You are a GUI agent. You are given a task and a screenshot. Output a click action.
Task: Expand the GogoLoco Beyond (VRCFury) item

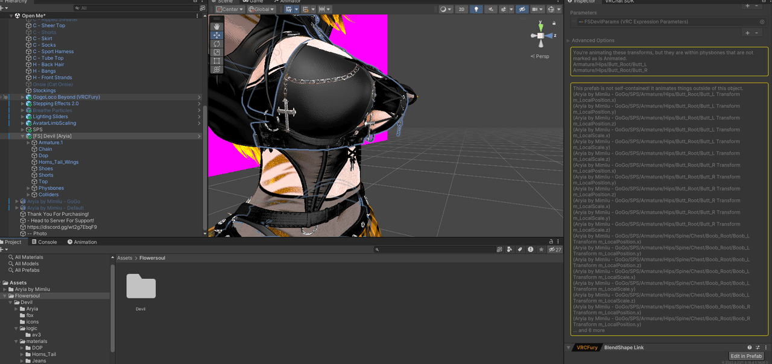click(x=23, y=97)
